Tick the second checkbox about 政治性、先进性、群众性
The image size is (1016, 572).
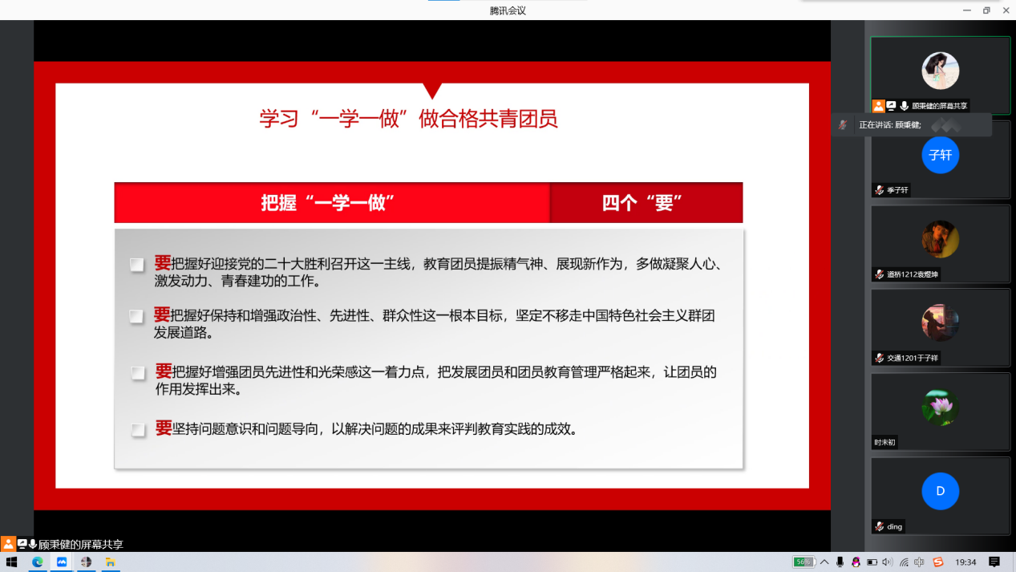point(137,317)
